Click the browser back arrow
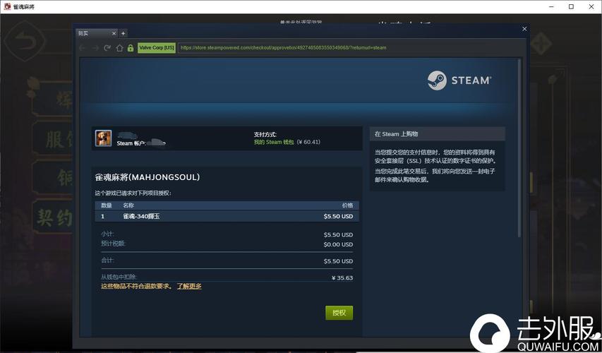 82,48
